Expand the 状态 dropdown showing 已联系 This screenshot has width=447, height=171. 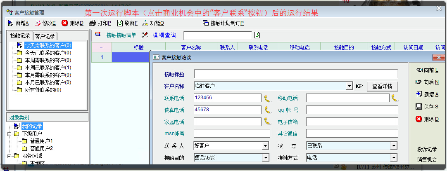pos(394,146)
